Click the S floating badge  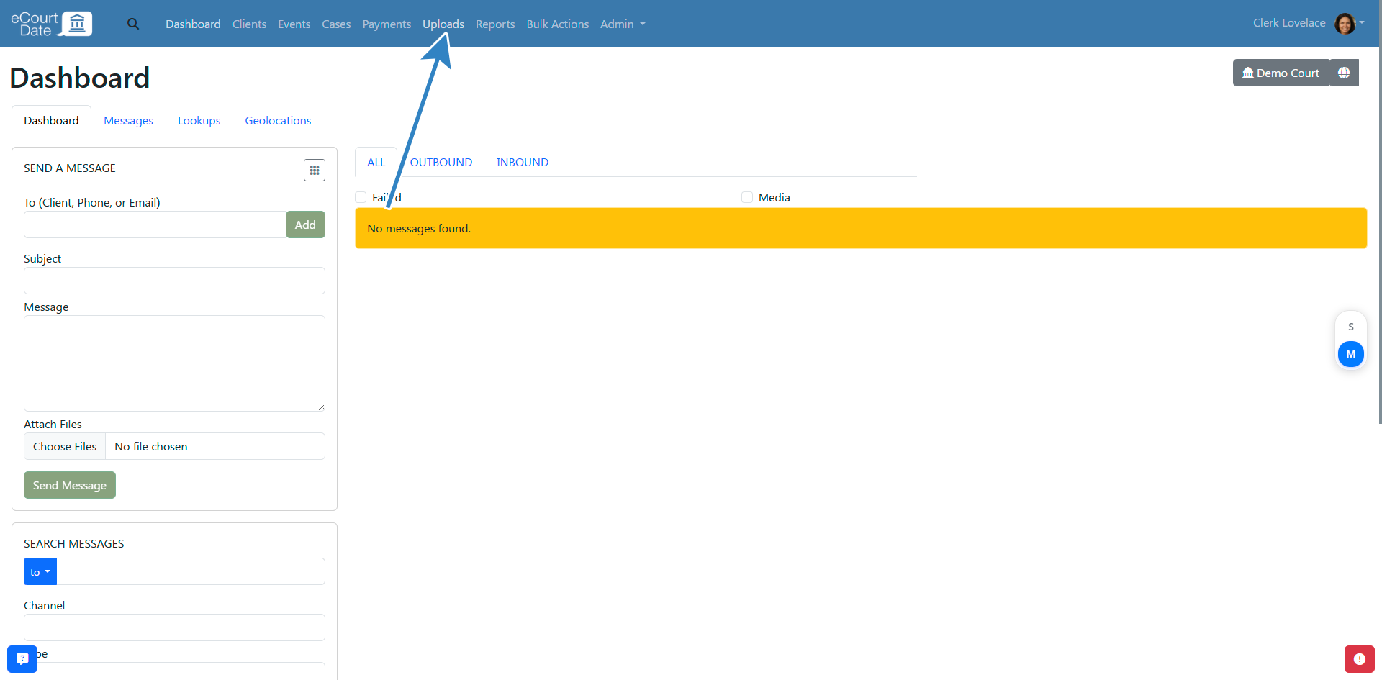pos(1351,327)
